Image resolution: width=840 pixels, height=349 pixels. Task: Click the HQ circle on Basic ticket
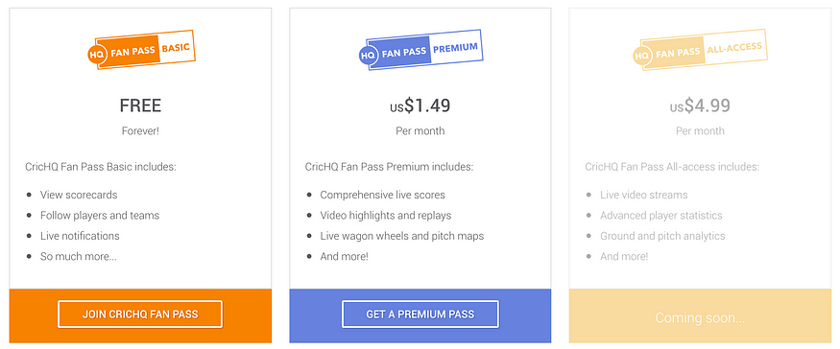coord(96,55)
